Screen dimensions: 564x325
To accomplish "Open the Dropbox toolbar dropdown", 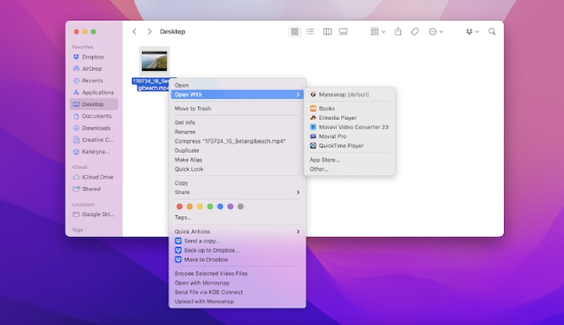I will pyautogui.click(x=472, y=32).
